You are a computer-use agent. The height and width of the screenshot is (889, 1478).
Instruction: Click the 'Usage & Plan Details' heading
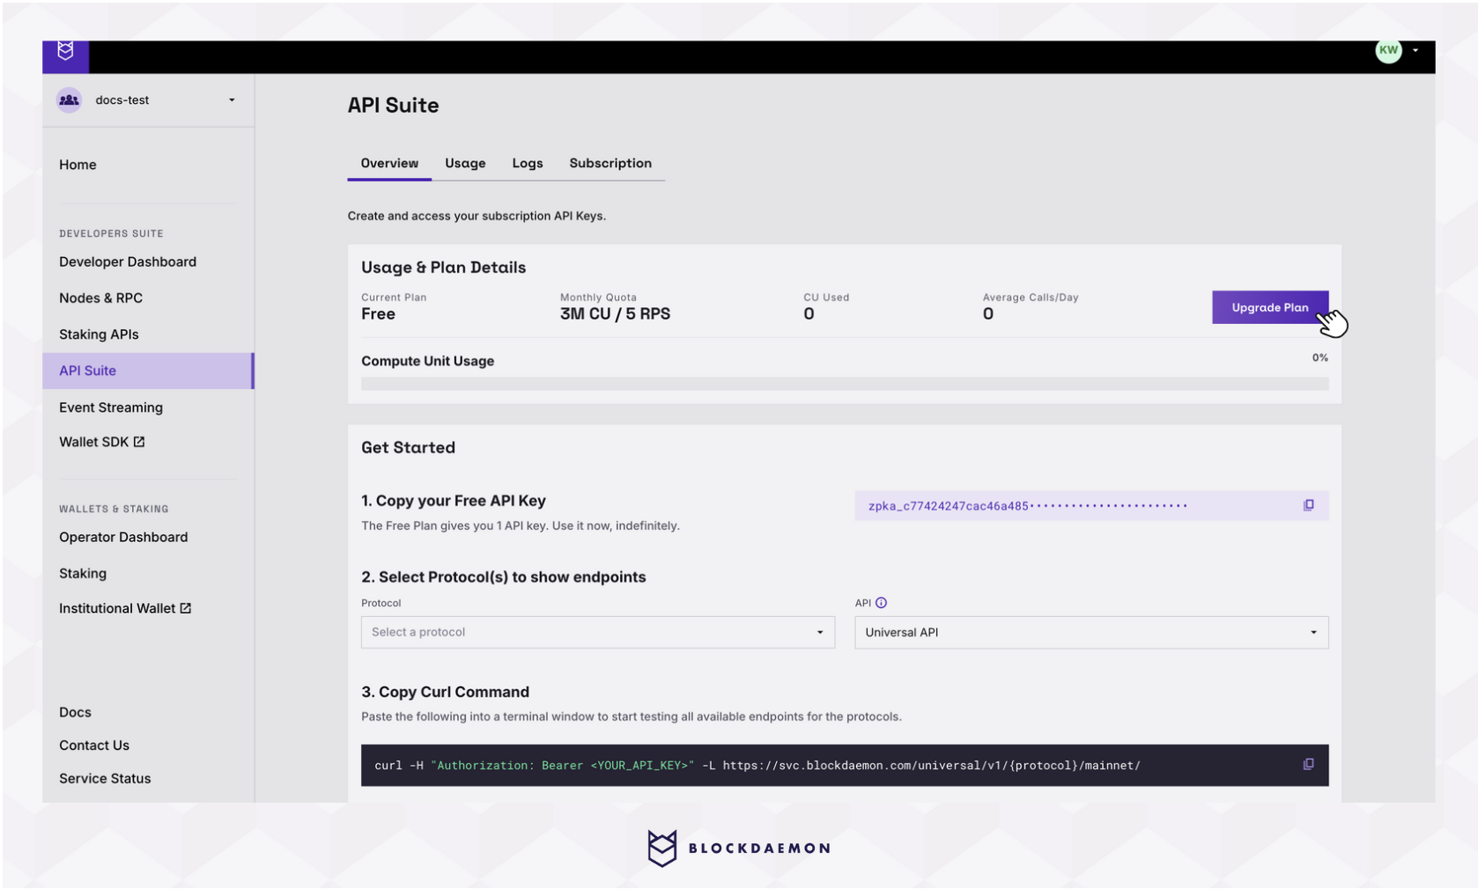tap(443, 268)
